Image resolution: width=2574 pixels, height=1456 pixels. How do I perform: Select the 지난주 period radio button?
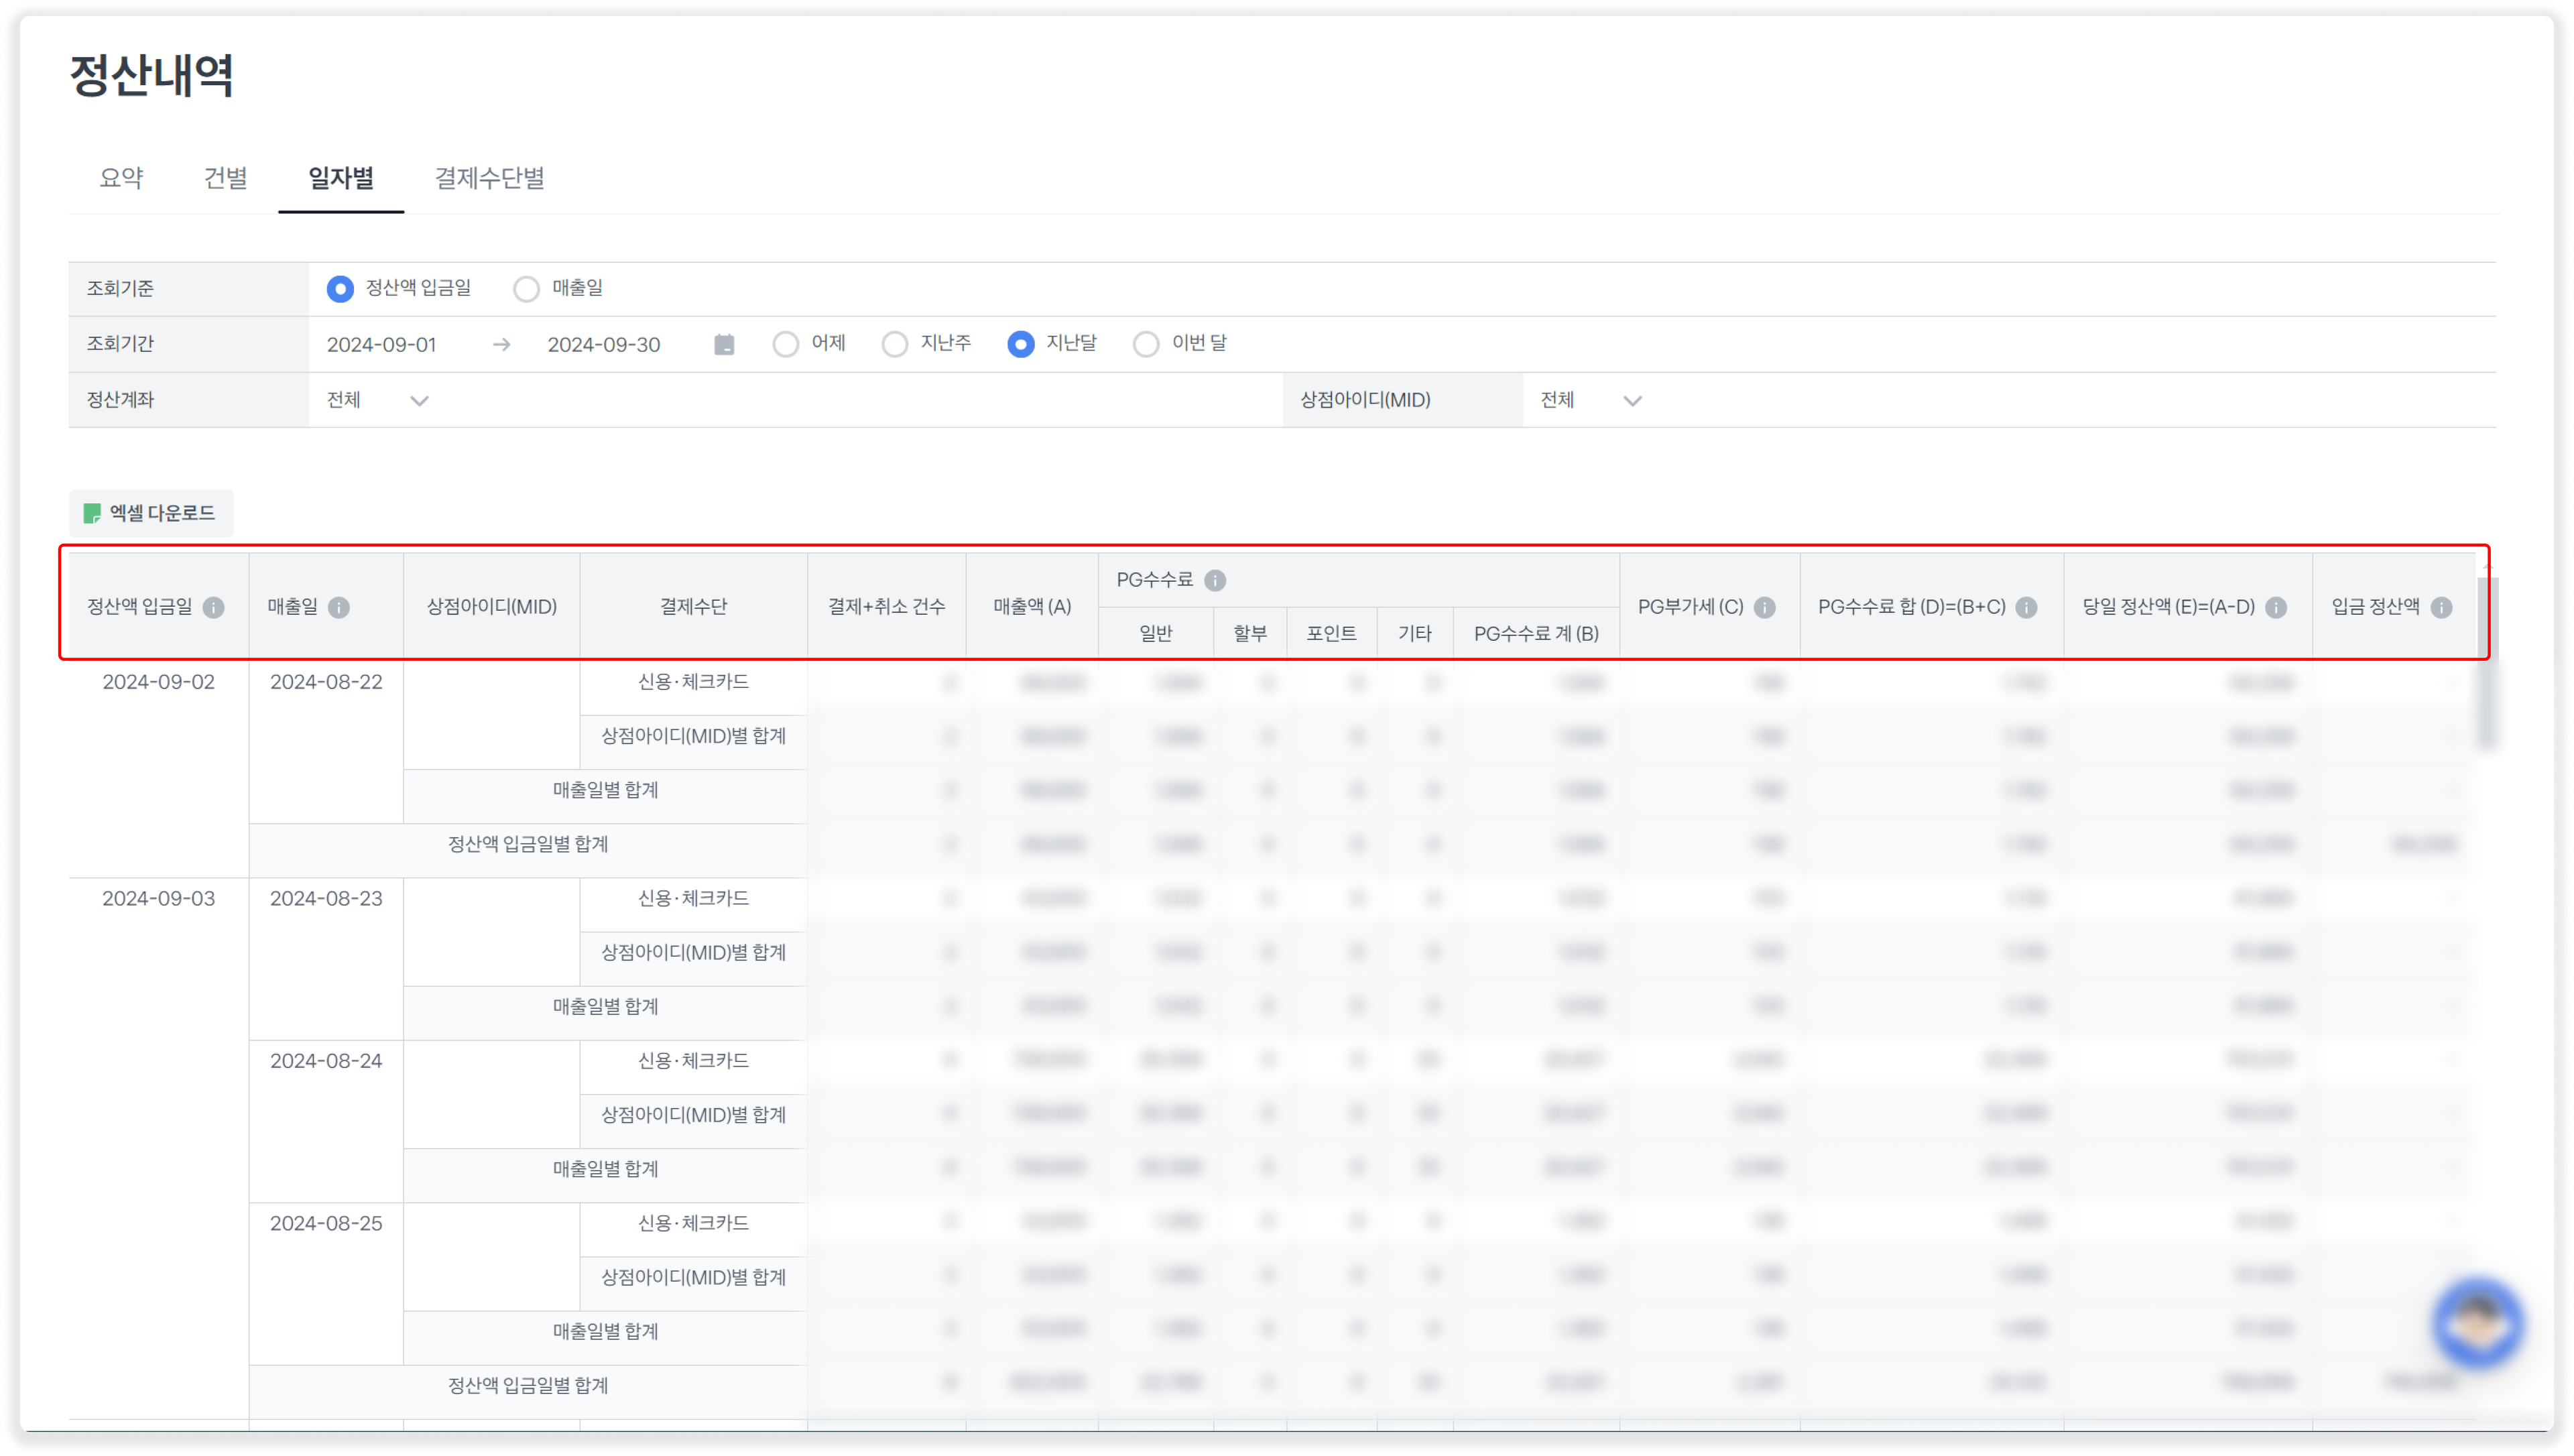895,344
